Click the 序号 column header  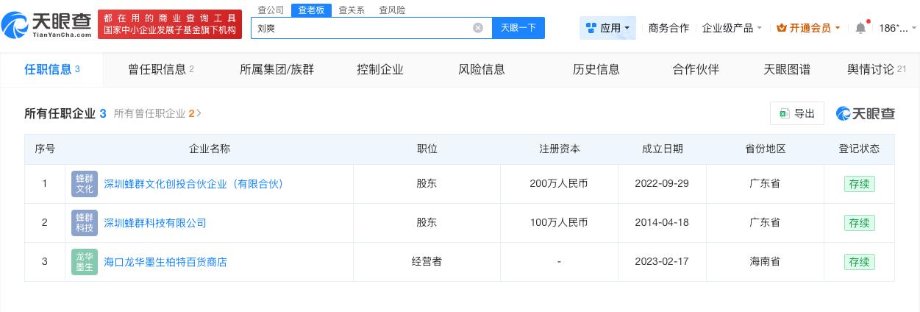coord(45,149)
